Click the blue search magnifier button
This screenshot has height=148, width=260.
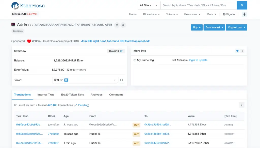[242, 5]
